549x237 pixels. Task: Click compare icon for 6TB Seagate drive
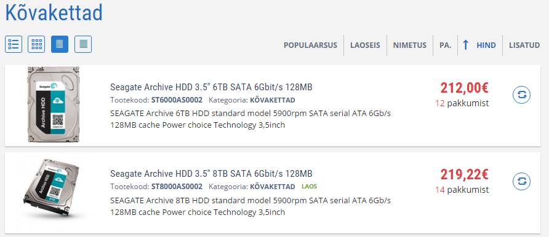(x=522, y=95)
